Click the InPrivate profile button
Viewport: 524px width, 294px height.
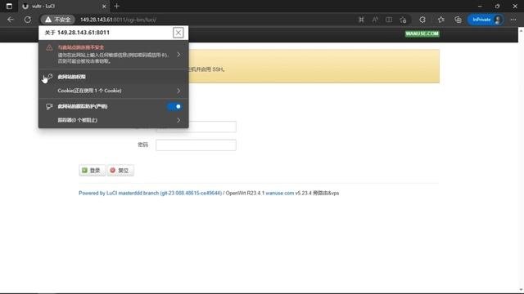click(486, 20)
